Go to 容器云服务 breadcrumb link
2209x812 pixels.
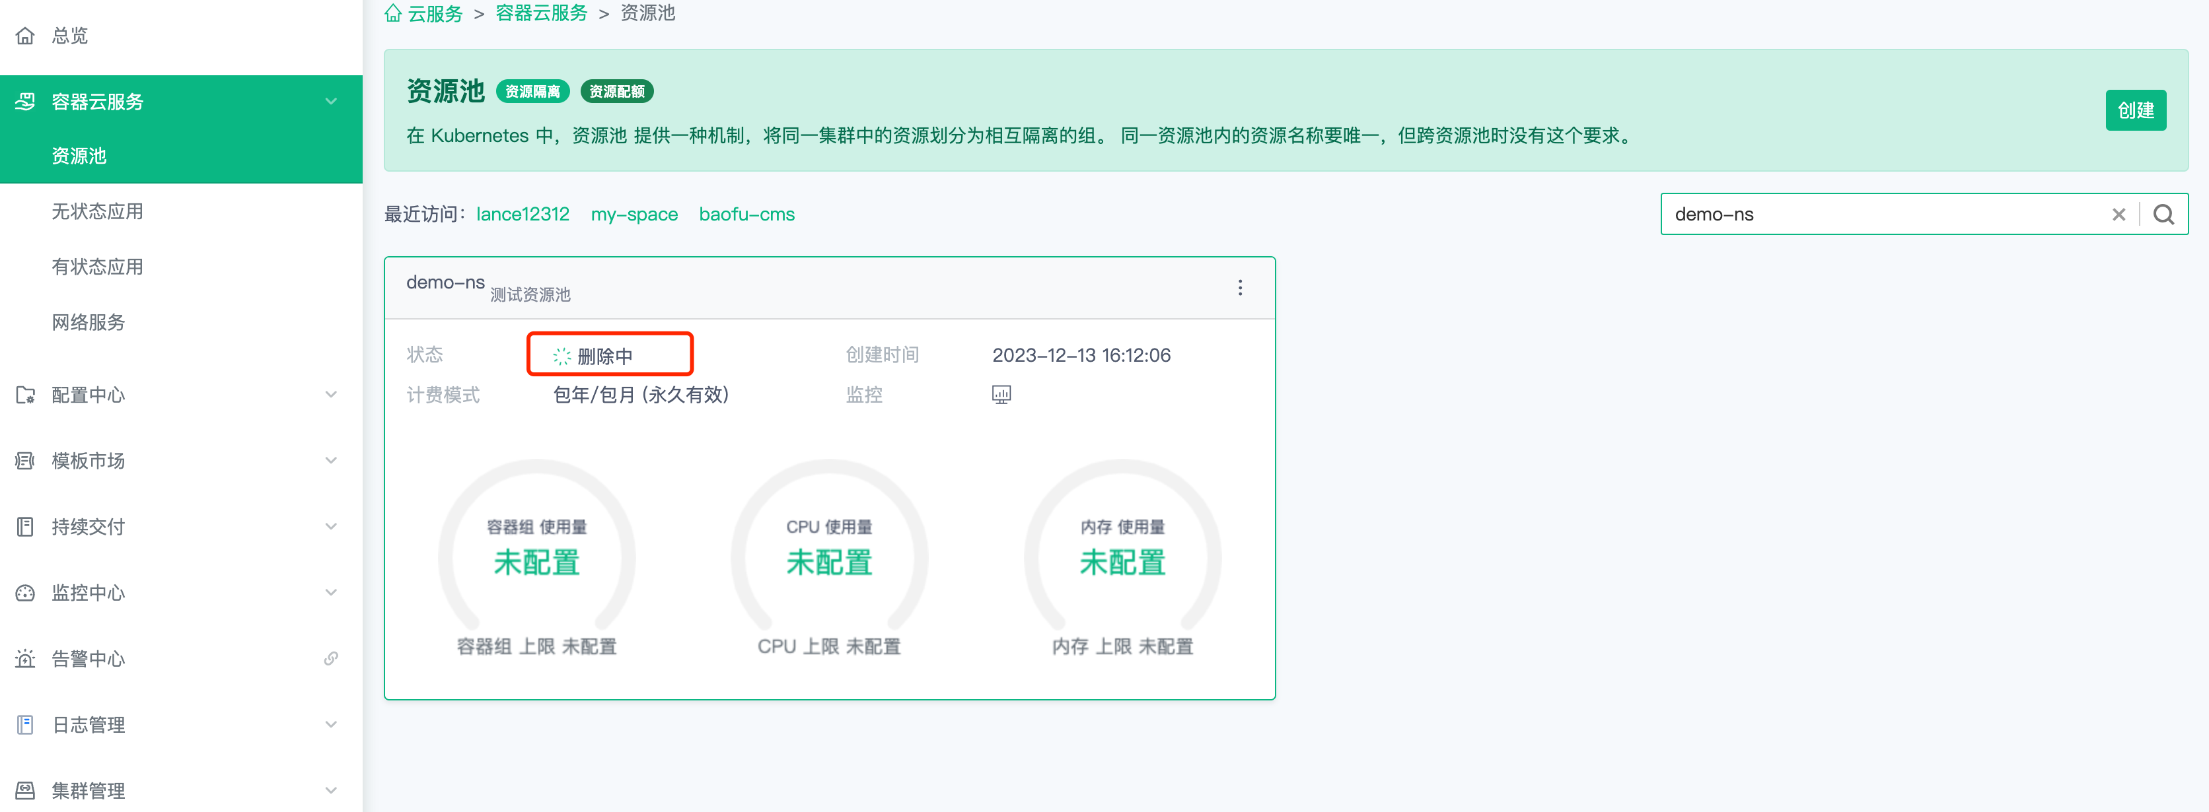541,14
